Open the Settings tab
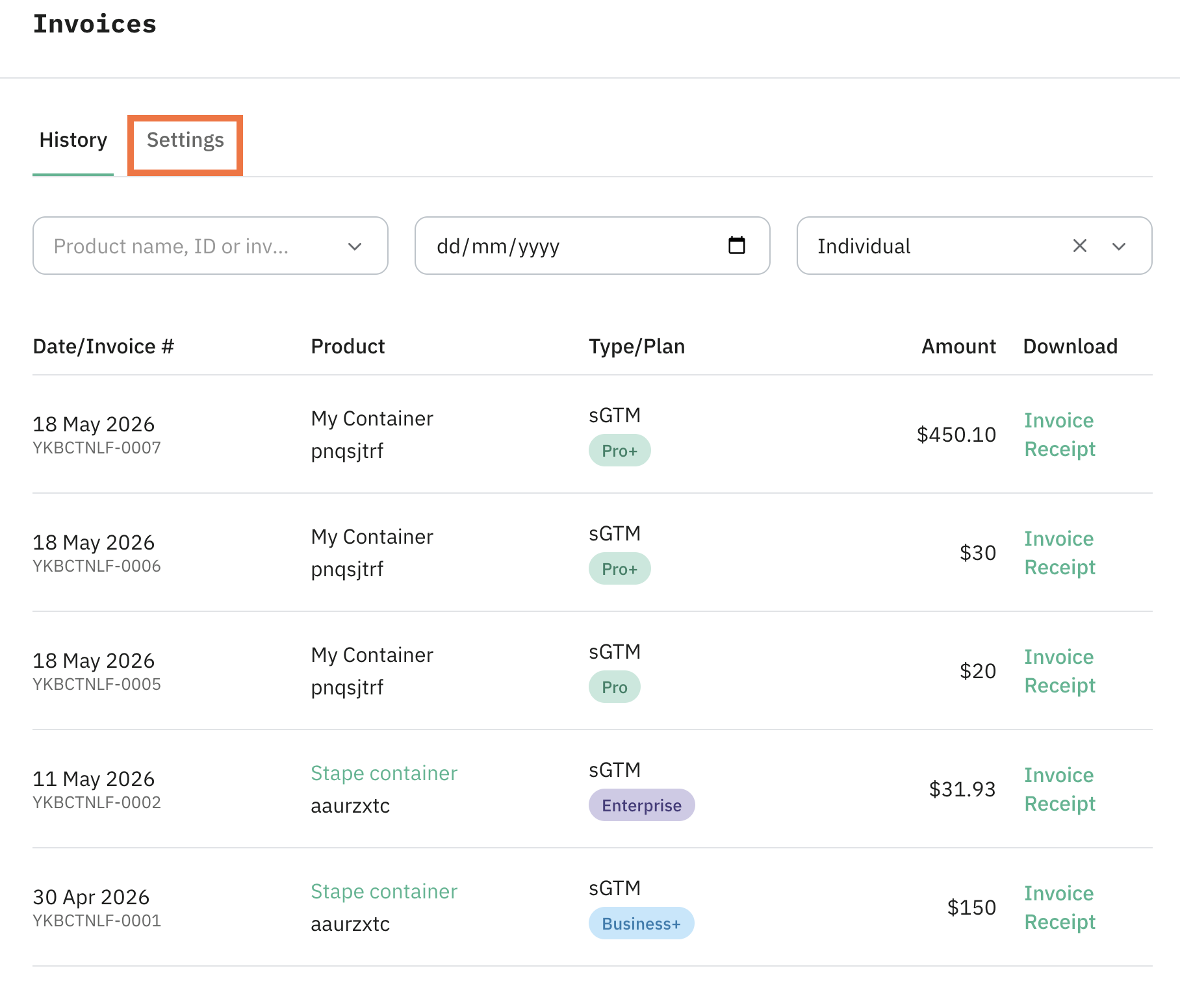Viewport: 1180px width, 990px height. [x=185, y=140]
